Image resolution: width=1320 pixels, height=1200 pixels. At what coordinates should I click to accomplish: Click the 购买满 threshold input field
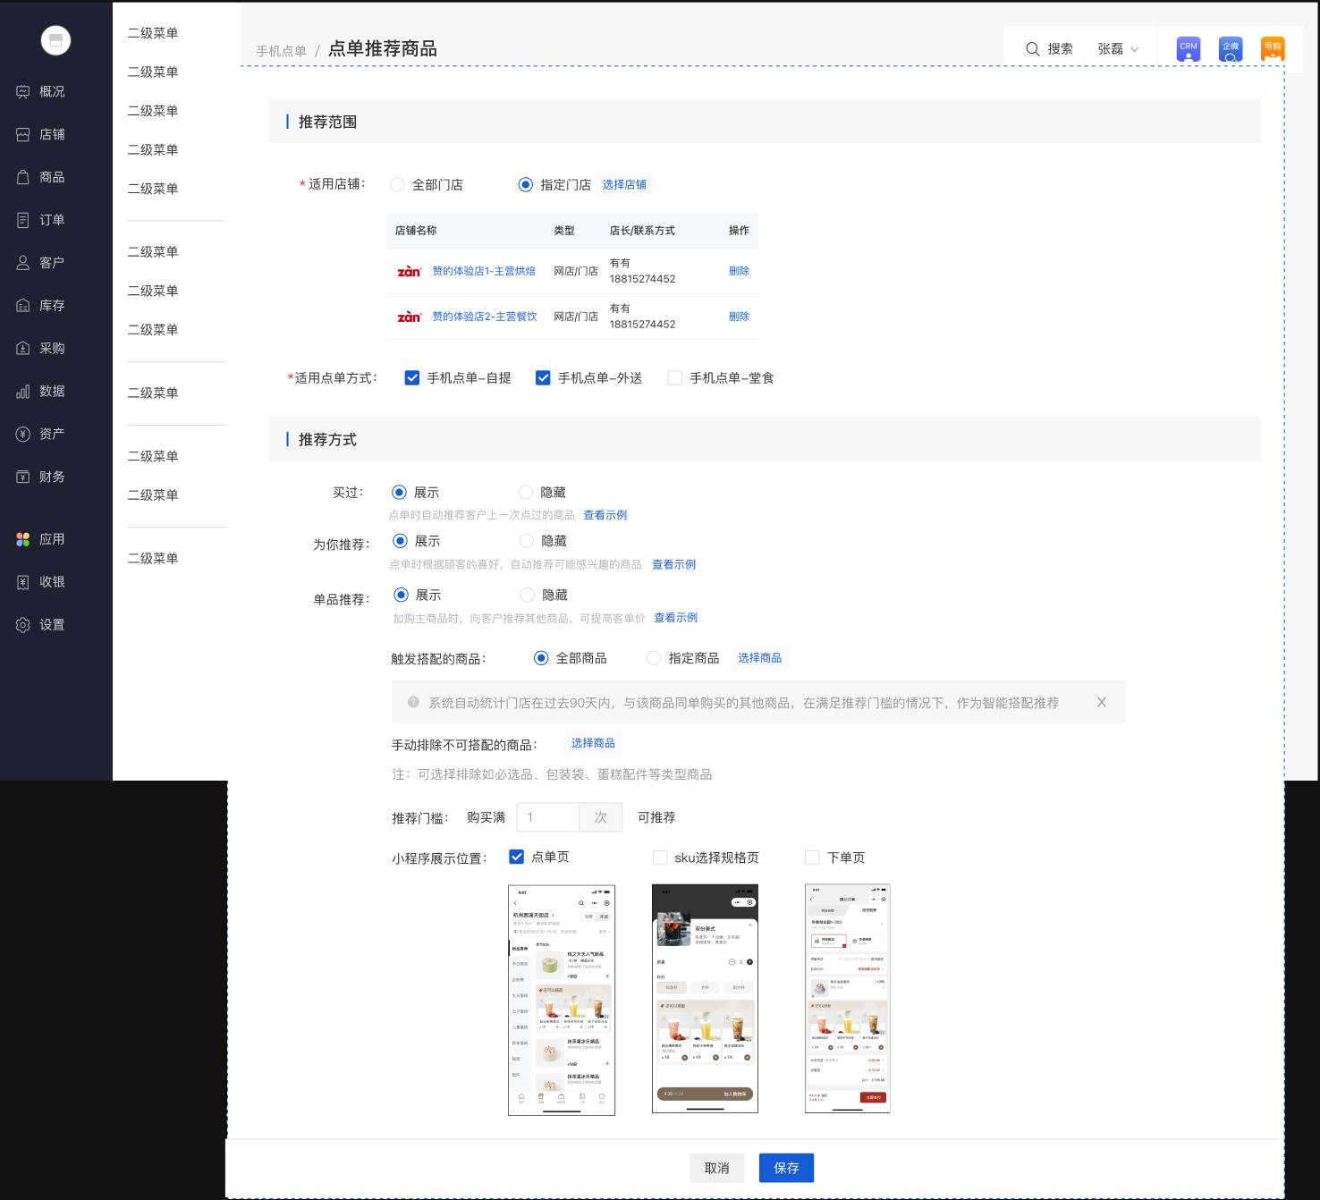(x=548, y=817)
